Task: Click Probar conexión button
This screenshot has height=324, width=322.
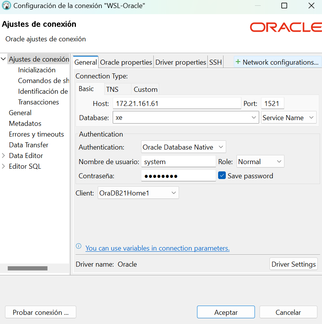Action: pos(41,312)
